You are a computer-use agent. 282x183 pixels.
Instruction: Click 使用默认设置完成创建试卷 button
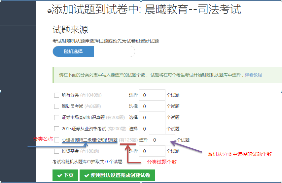coord(117,175)
